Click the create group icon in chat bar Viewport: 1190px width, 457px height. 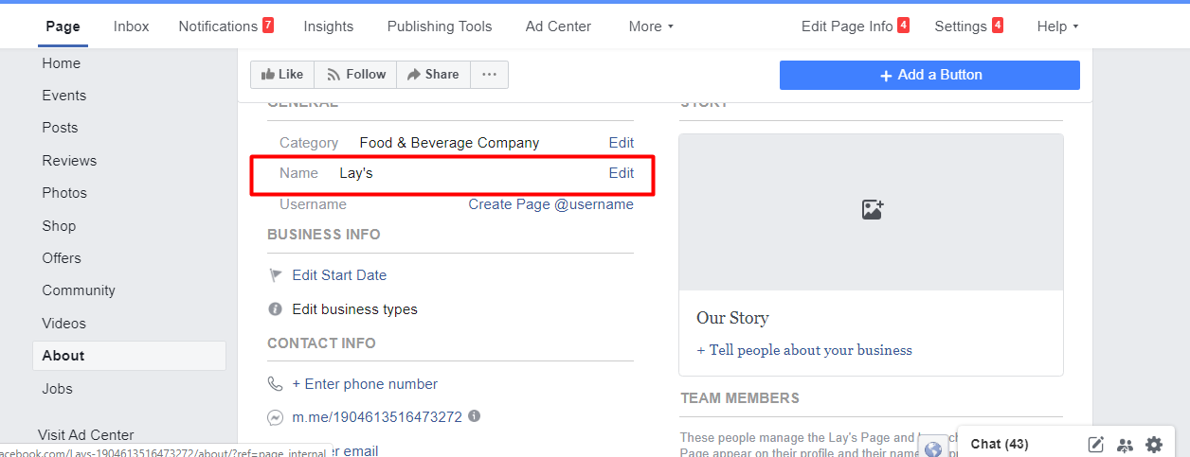coord(1125,444)
